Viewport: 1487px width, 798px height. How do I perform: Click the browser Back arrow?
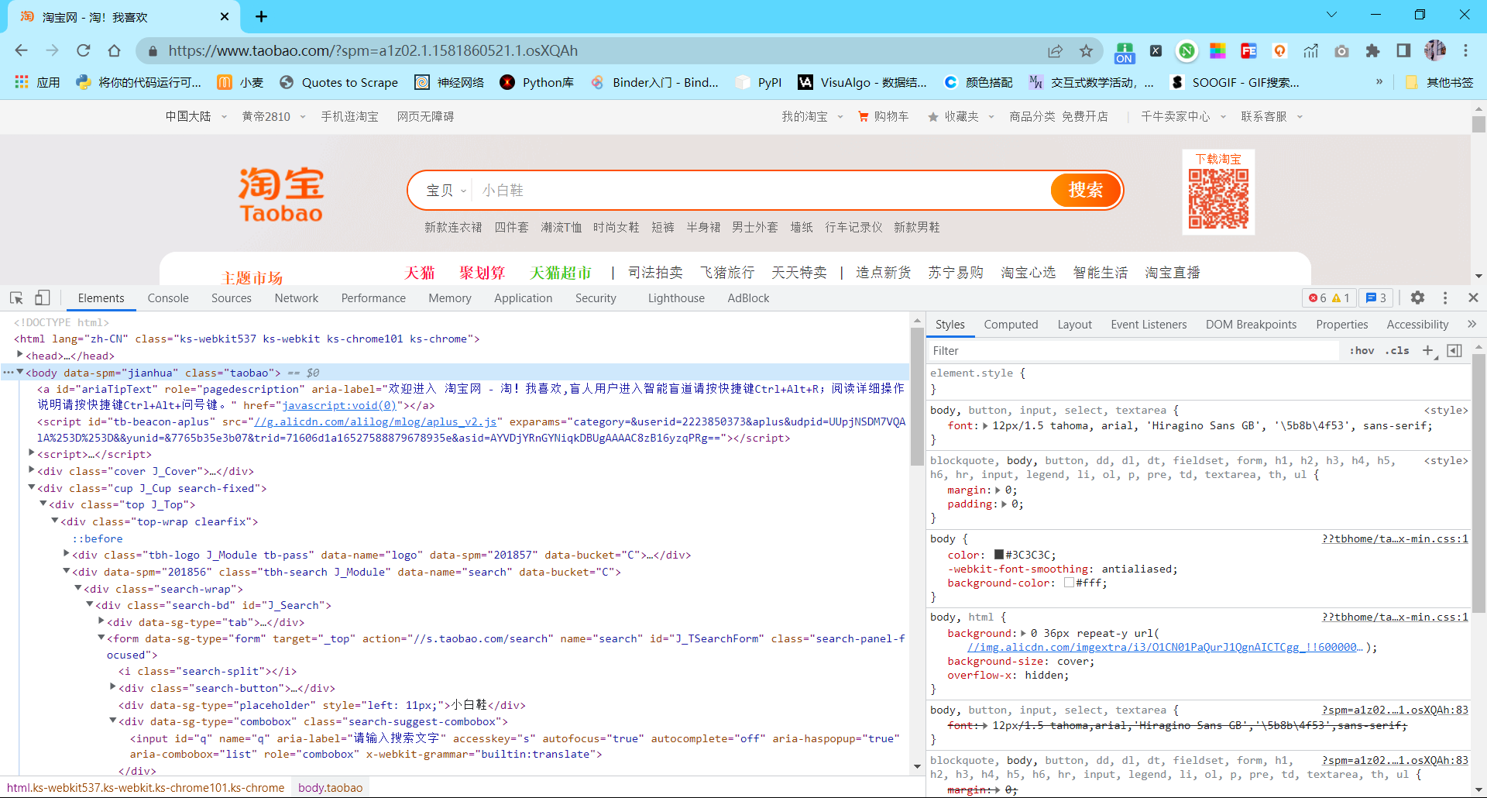[x=21, y=50]
